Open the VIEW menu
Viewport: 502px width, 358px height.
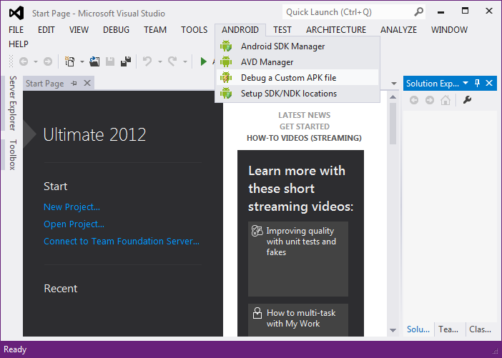(79, 30)
